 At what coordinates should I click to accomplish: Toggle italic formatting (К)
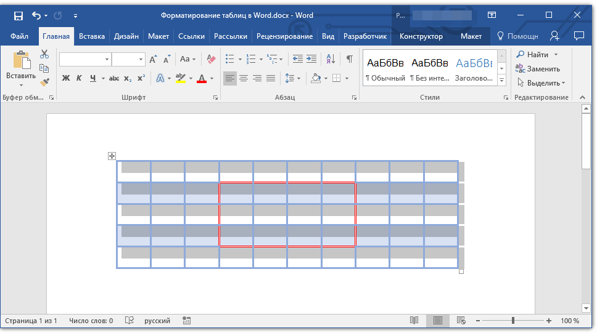(79, 78)
